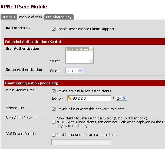
Task: Click the Save Xauth Password label
Action: point(22,118)
